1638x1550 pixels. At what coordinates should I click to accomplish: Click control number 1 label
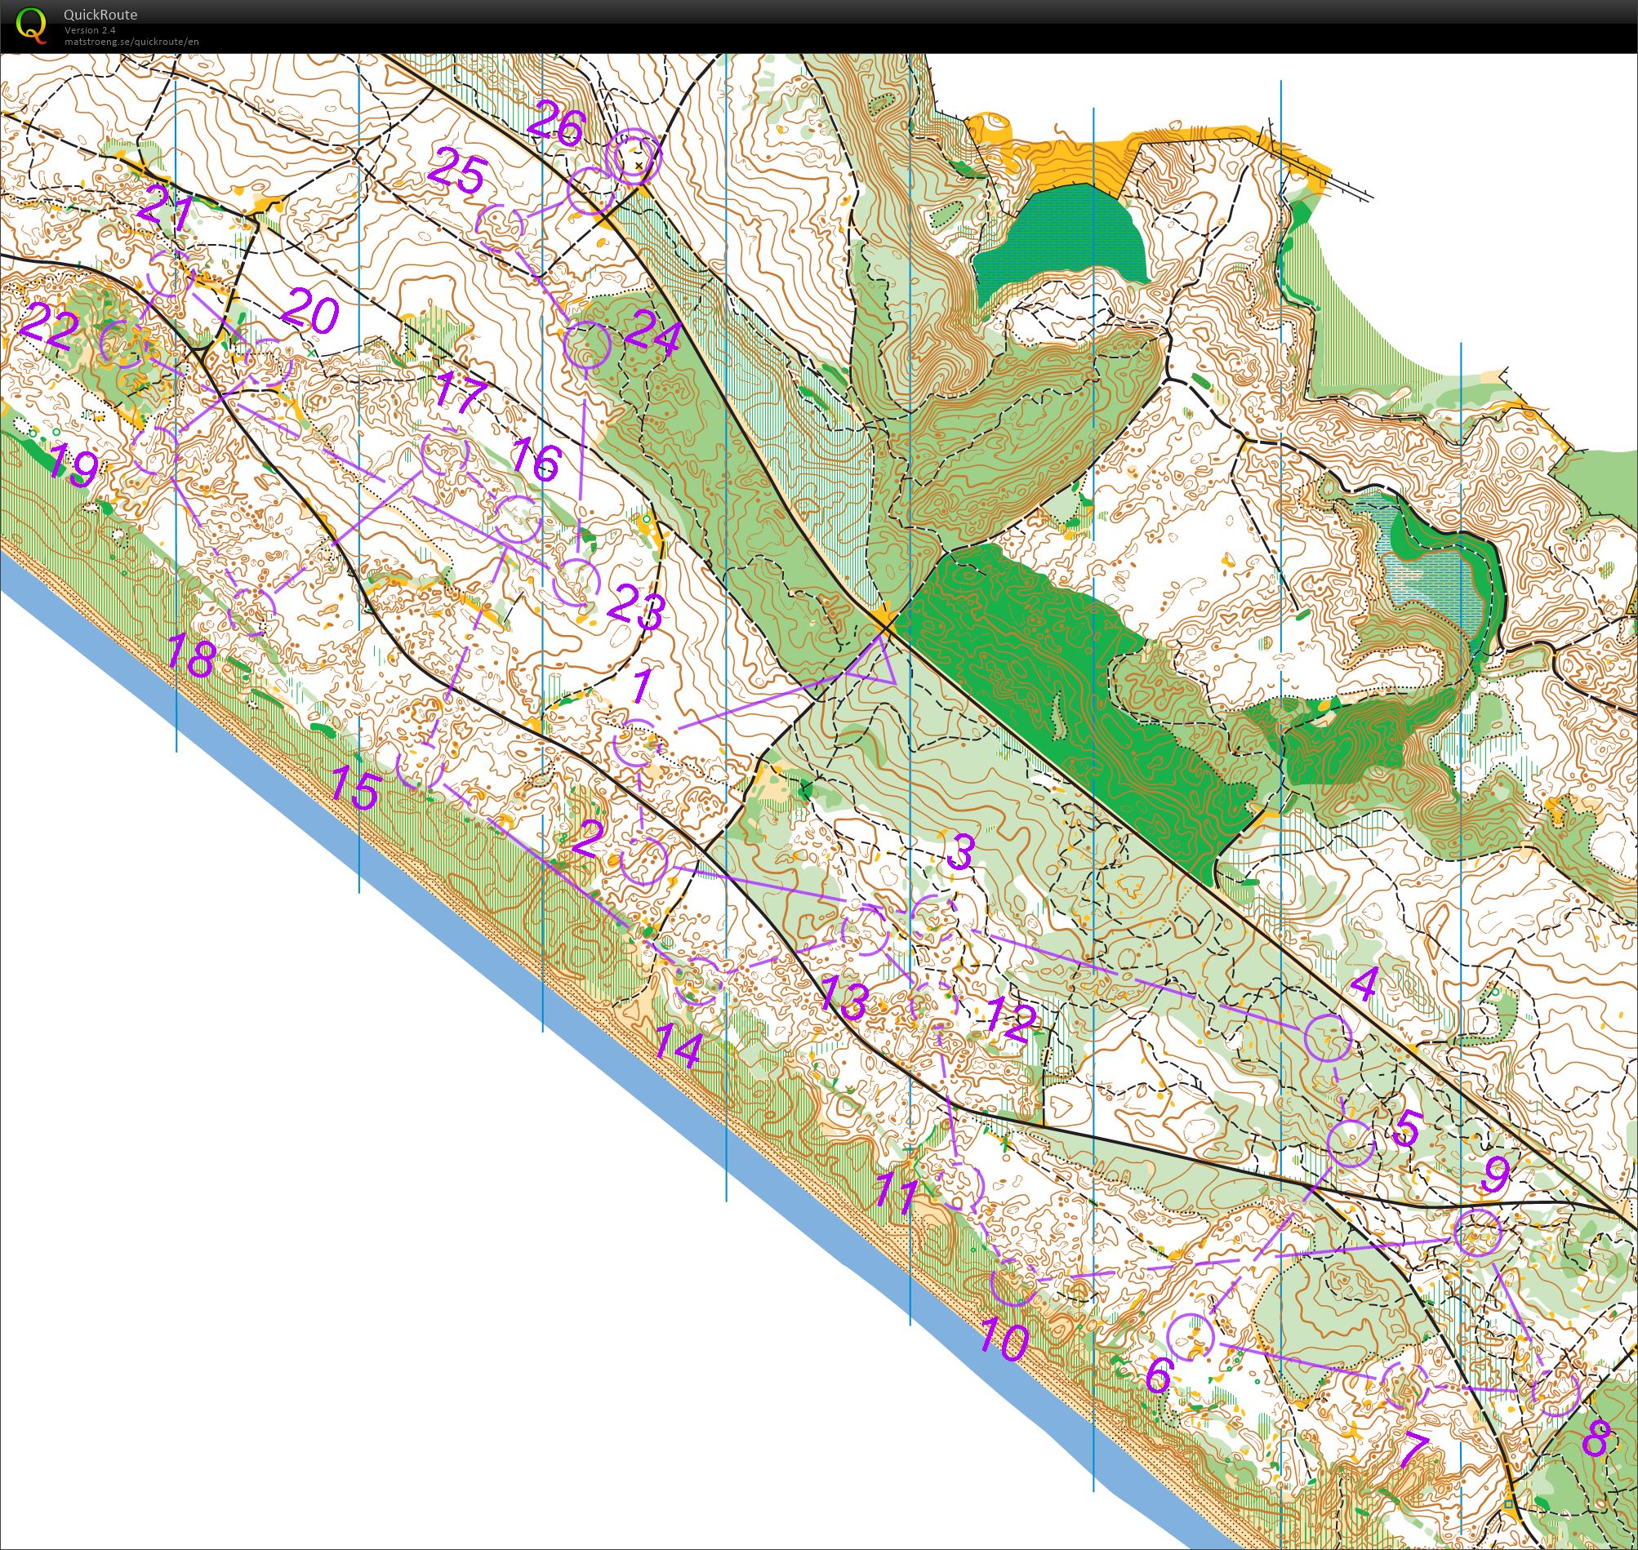tap(642, 687)
